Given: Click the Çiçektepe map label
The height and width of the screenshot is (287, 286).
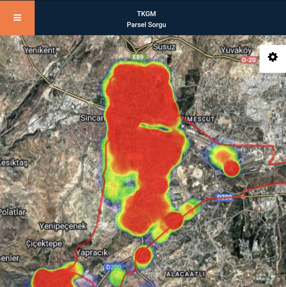Looking at the screenshot, I should (x=44, y=244).
